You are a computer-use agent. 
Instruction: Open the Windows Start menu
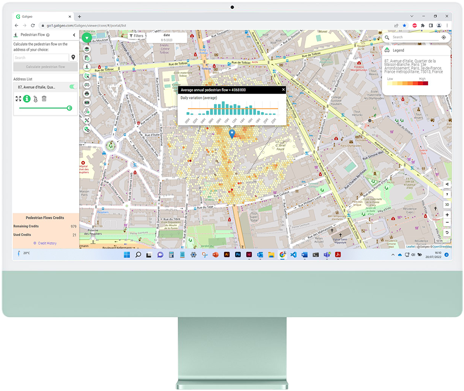click(x=127, y=255)
